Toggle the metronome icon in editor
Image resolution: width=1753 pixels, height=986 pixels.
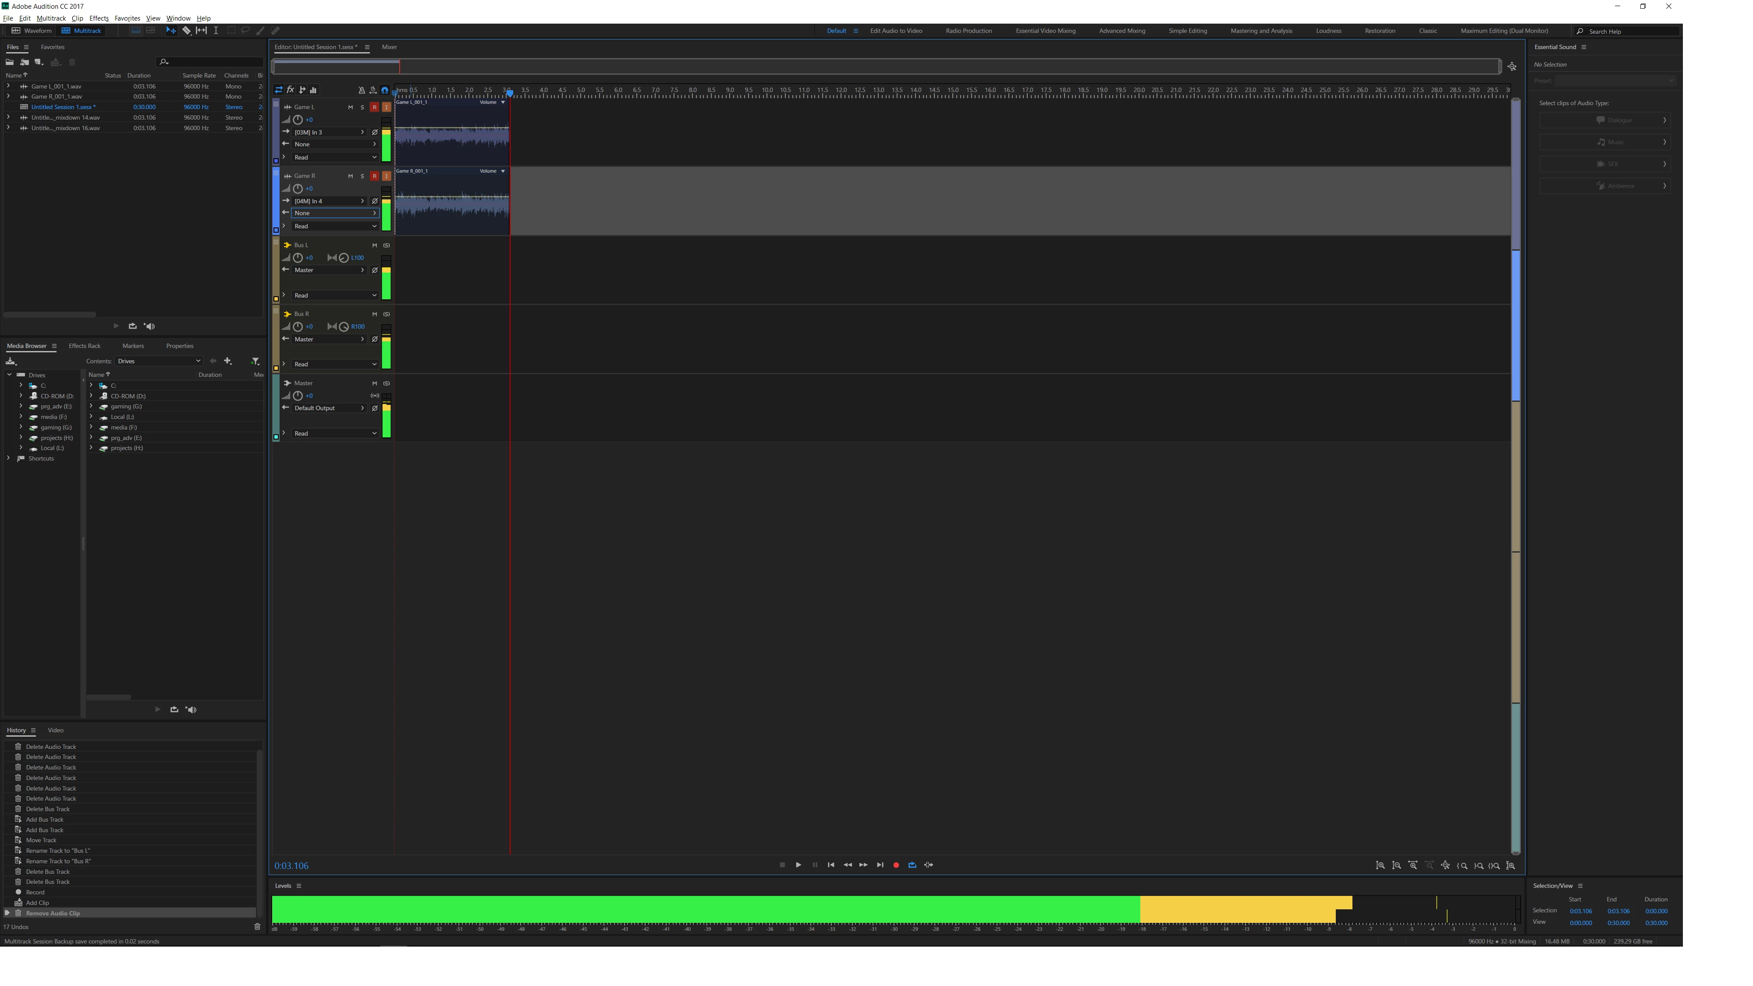click(x=362, y=90)
